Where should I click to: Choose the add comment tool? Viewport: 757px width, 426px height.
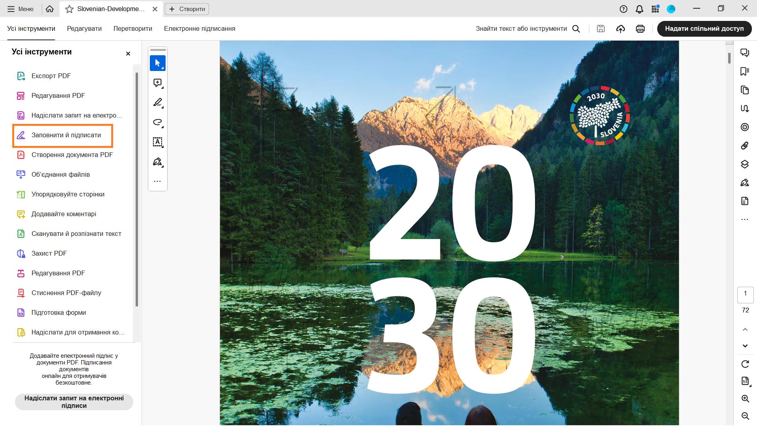point(158,83)
